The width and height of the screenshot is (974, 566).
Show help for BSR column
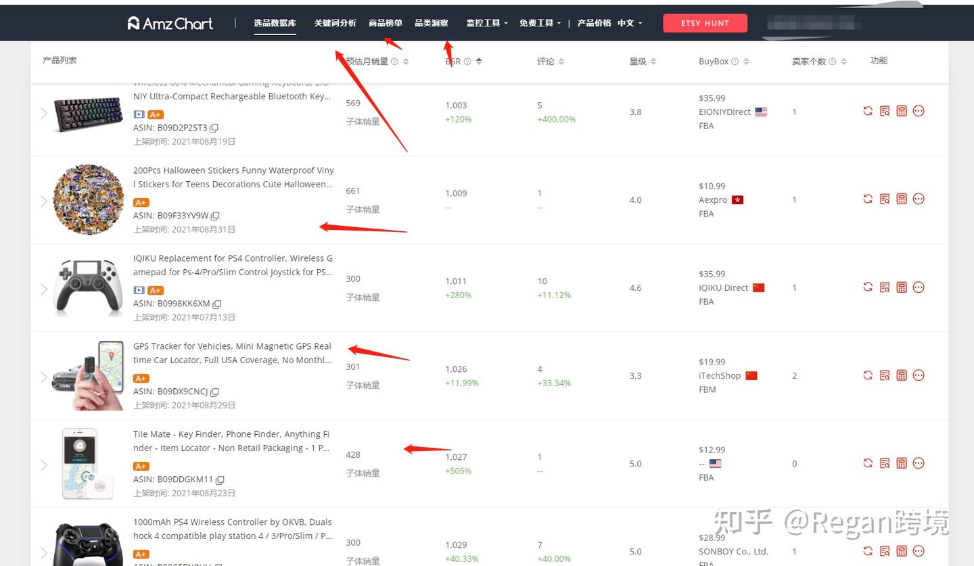(467, 62)
